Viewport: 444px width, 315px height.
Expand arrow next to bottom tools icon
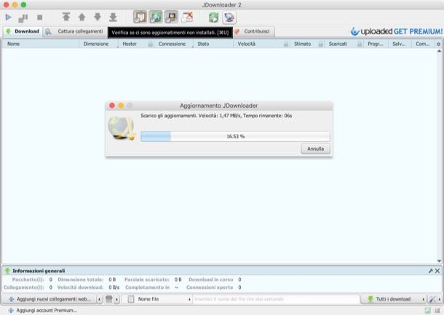pos(440,299)
